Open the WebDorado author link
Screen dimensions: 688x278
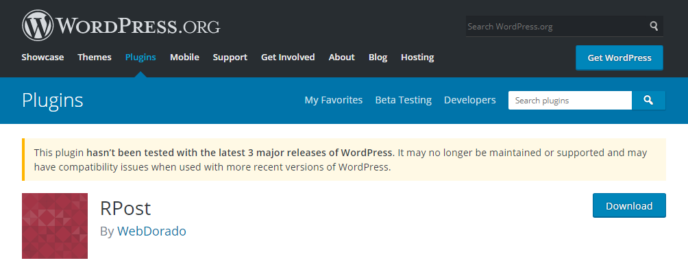click(x=151, y=231)
